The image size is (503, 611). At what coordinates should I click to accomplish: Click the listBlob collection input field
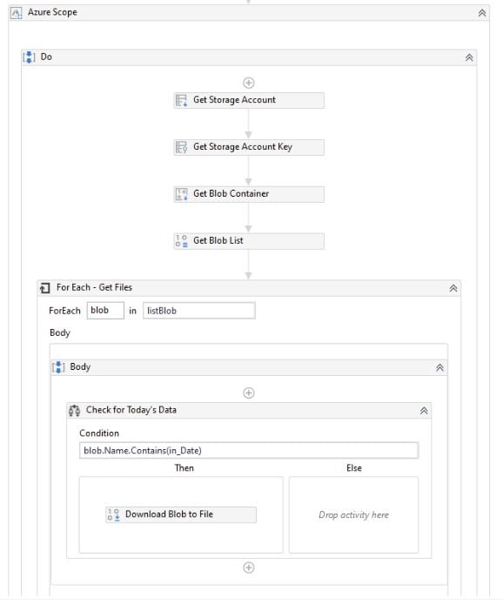pyautogui.click(x=199, y=311)
